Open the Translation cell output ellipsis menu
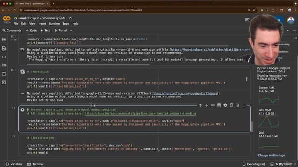 tap(22, 93)
